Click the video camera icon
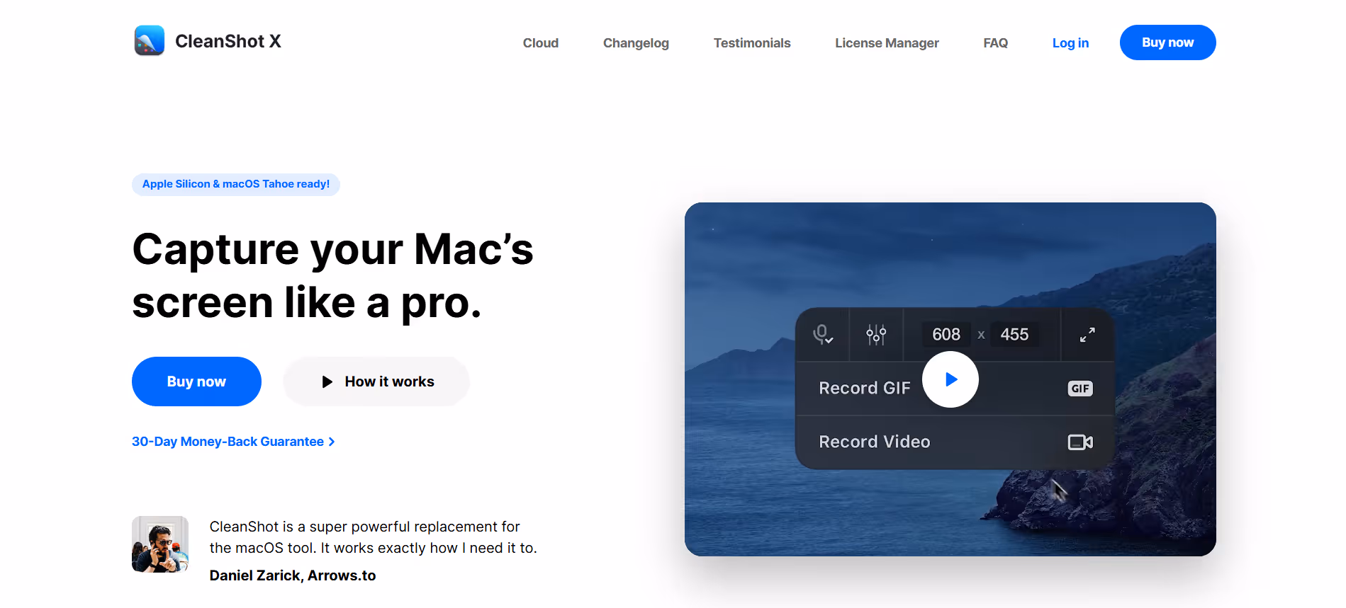 [x=1080, y=442]
